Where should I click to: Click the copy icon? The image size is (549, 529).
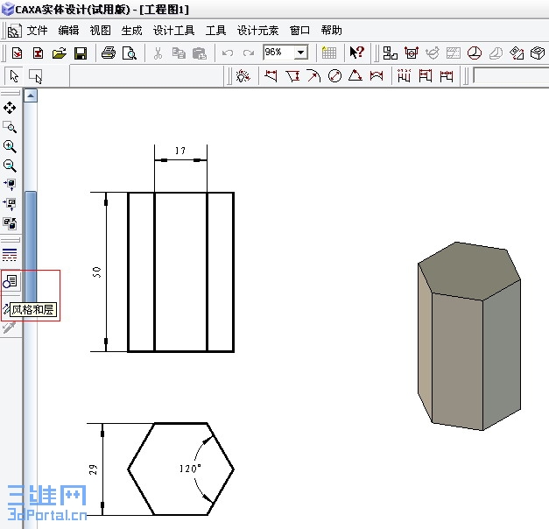click(x=179, y=53)
